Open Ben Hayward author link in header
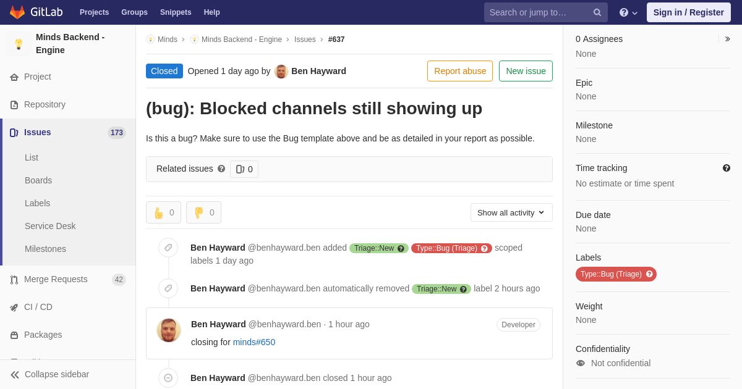 point(318,71)
